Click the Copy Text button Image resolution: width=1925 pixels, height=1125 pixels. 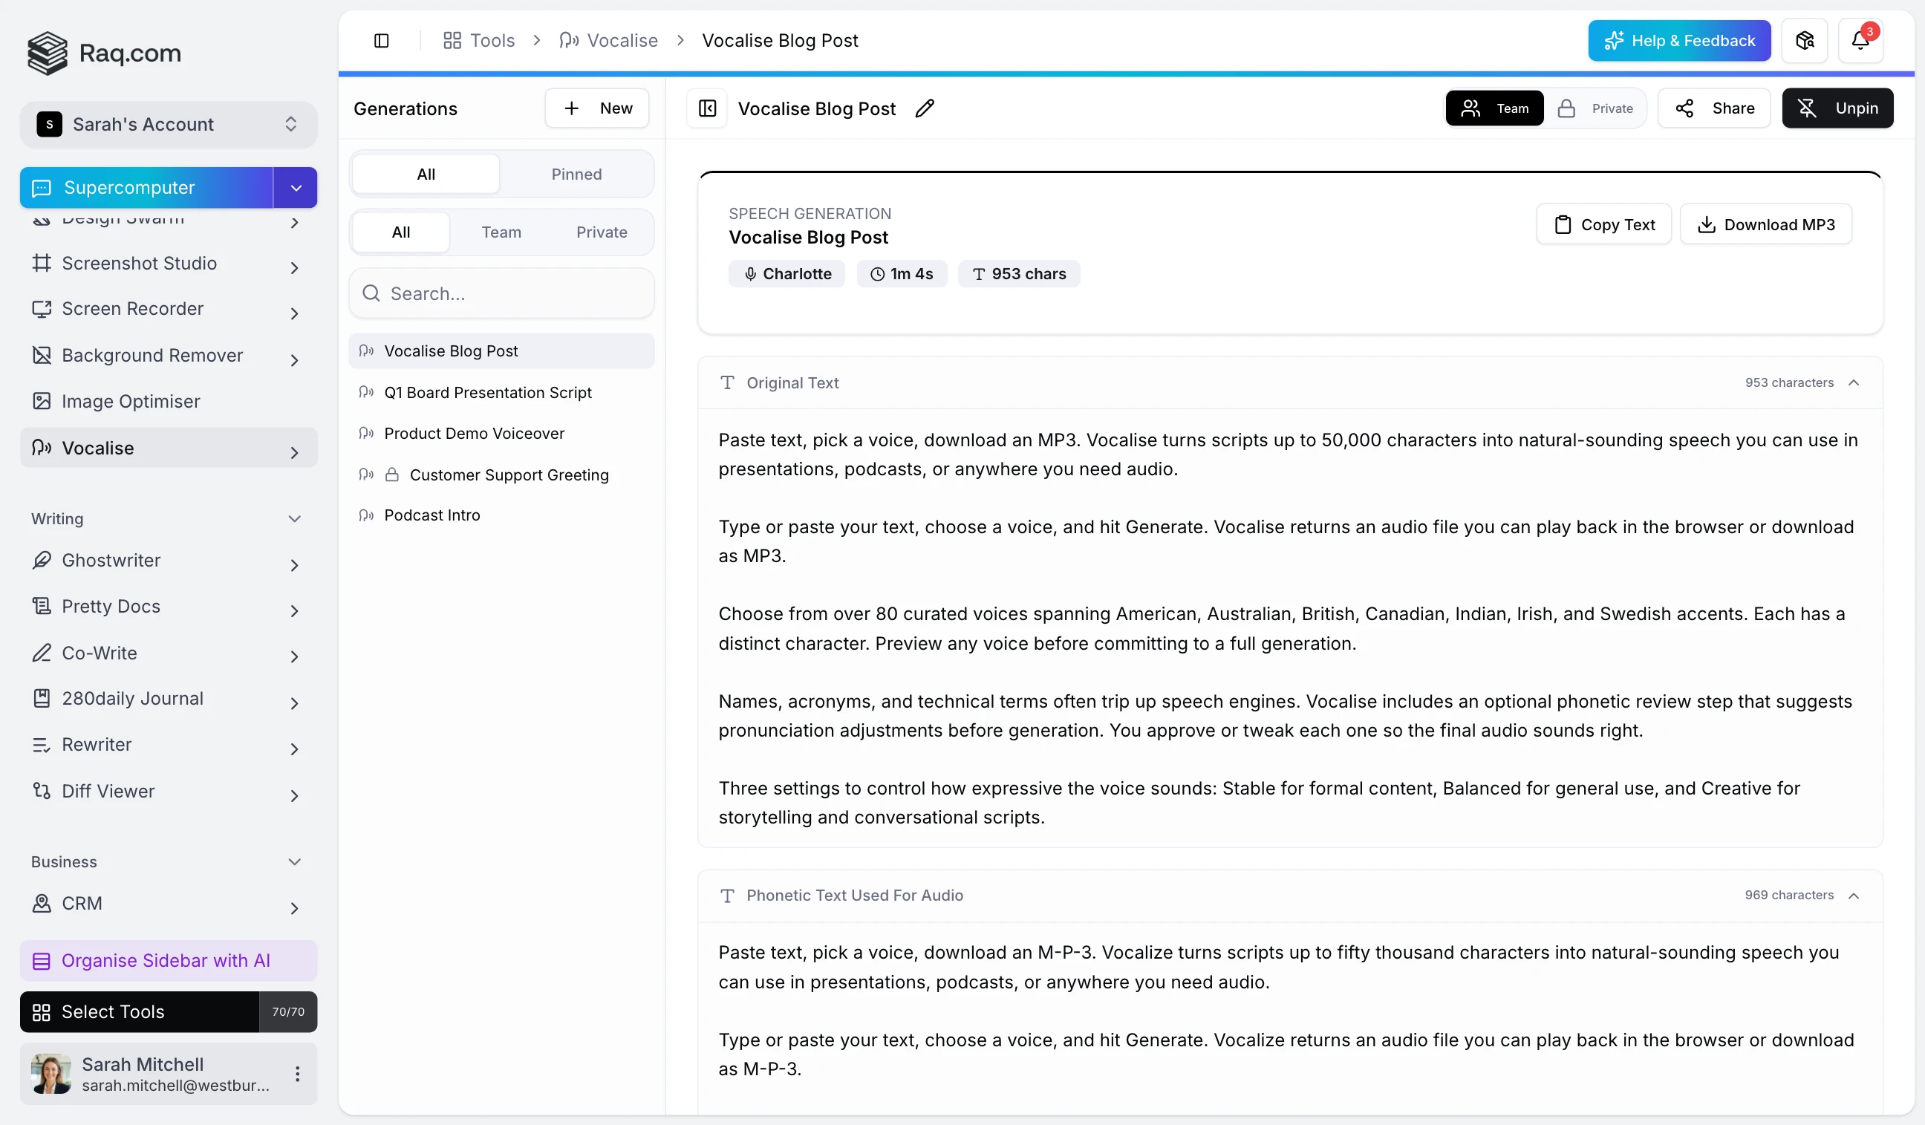pos(1603,224)
